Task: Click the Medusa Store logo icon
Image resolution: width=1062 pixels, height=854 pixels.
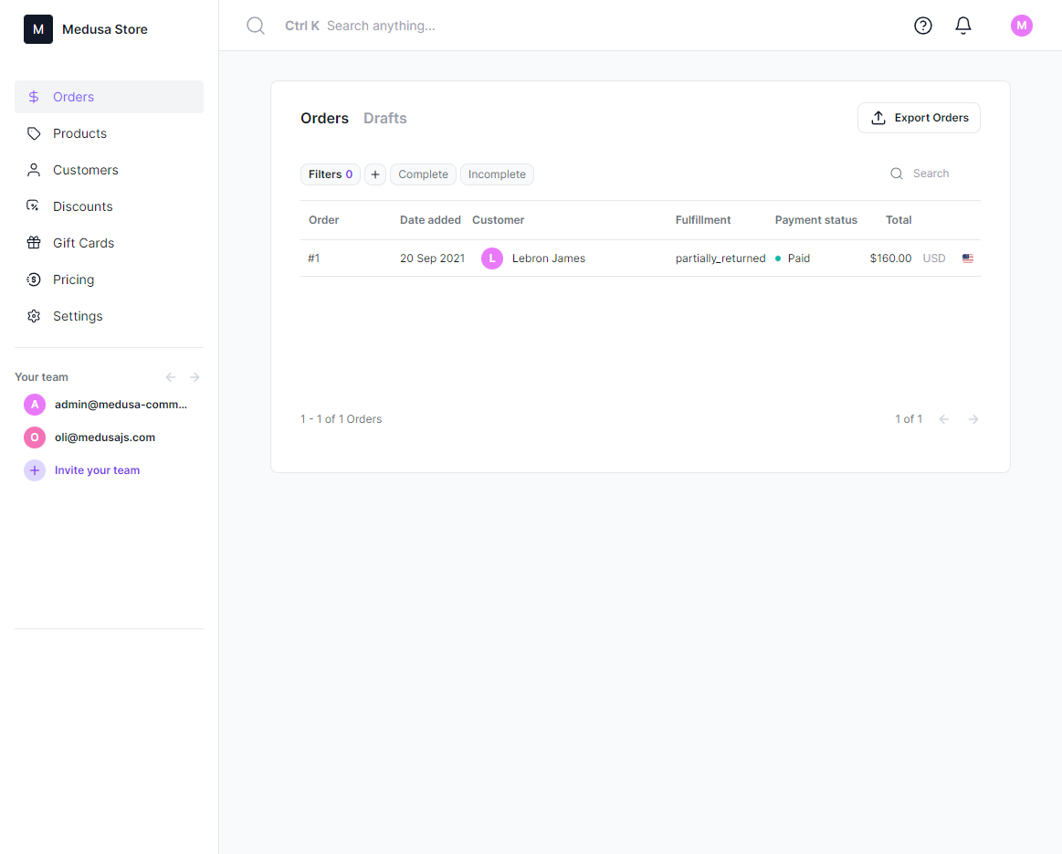Action: tap(38, 29)
